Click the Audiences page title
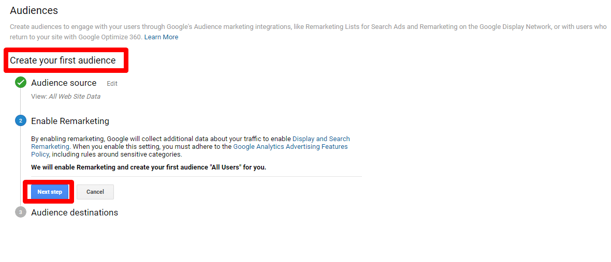611x262 pixels. [34, 10]
